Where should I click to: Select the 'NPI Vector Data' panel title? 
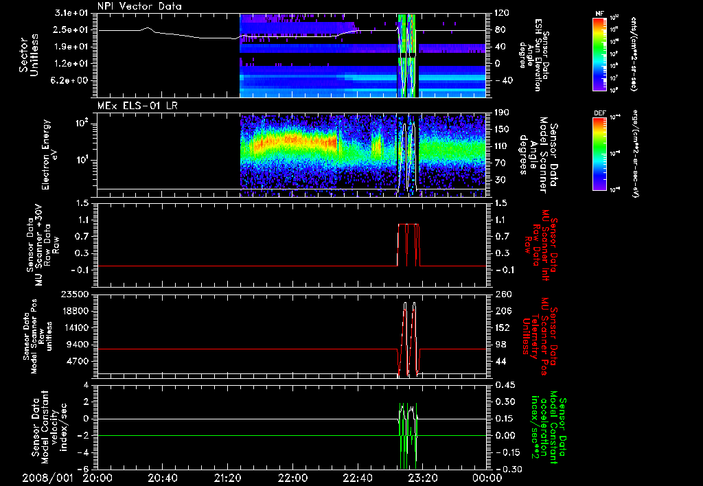[x=139, y=5]
